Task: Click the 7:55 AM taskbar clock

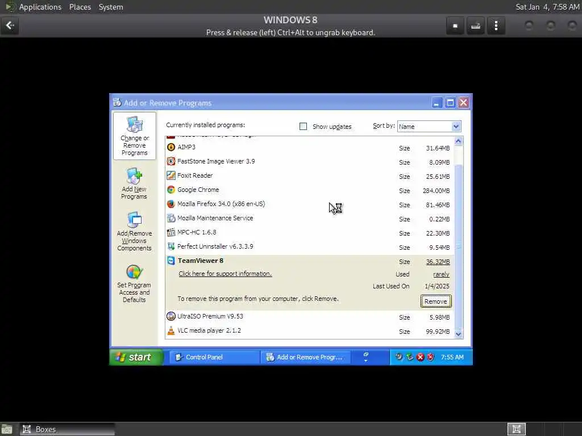Action: [x=452, y=357]
